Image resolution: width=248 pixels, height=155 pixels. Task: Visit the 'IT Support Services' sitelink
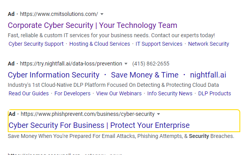pyautogui.click(x=159, y=44)
